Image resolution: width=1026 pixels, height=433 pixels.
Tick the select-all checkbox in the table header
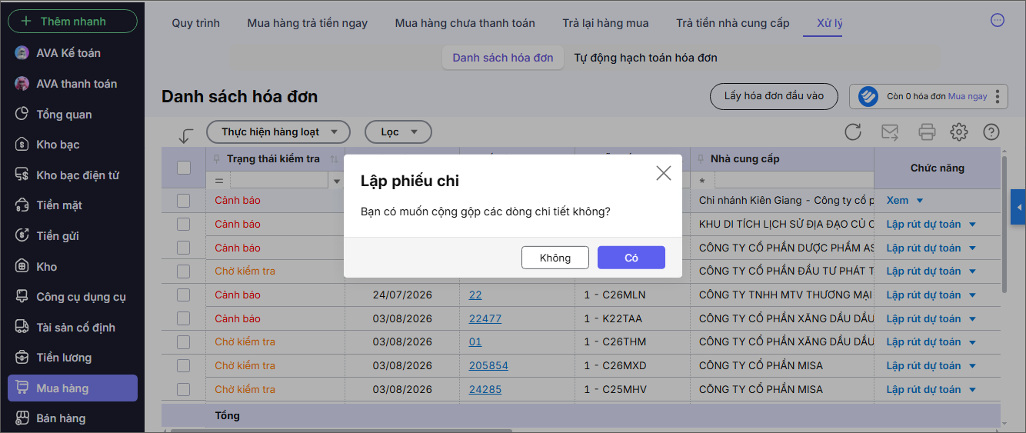pyautogui.click(x=184, y=167)
